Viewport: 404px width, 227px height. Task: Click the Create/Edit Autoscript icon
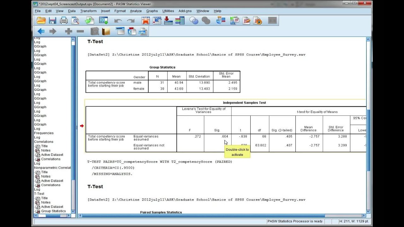tap(246, 21)
